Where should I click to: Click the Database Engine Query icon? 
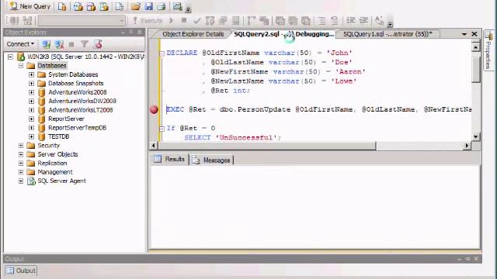(x=62, y=6)
